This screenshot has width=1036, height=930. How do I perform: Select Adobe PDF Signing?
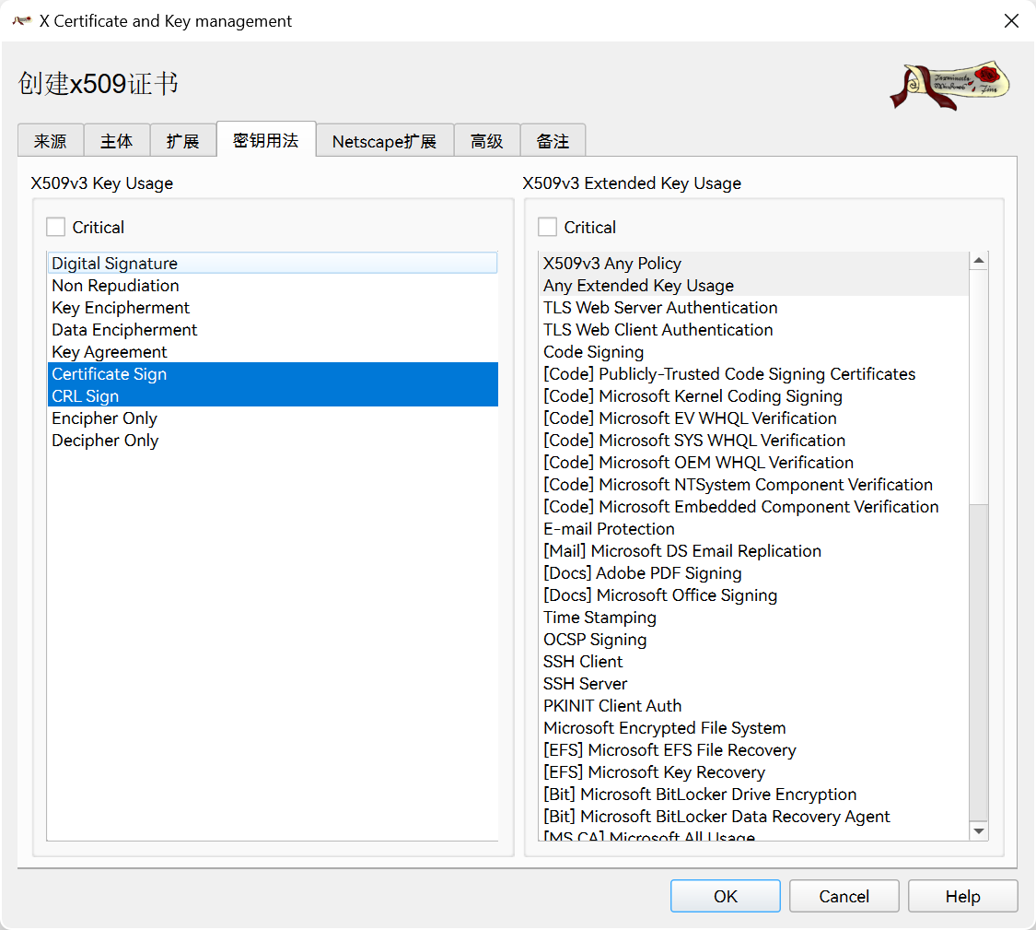tap(754, 572)
